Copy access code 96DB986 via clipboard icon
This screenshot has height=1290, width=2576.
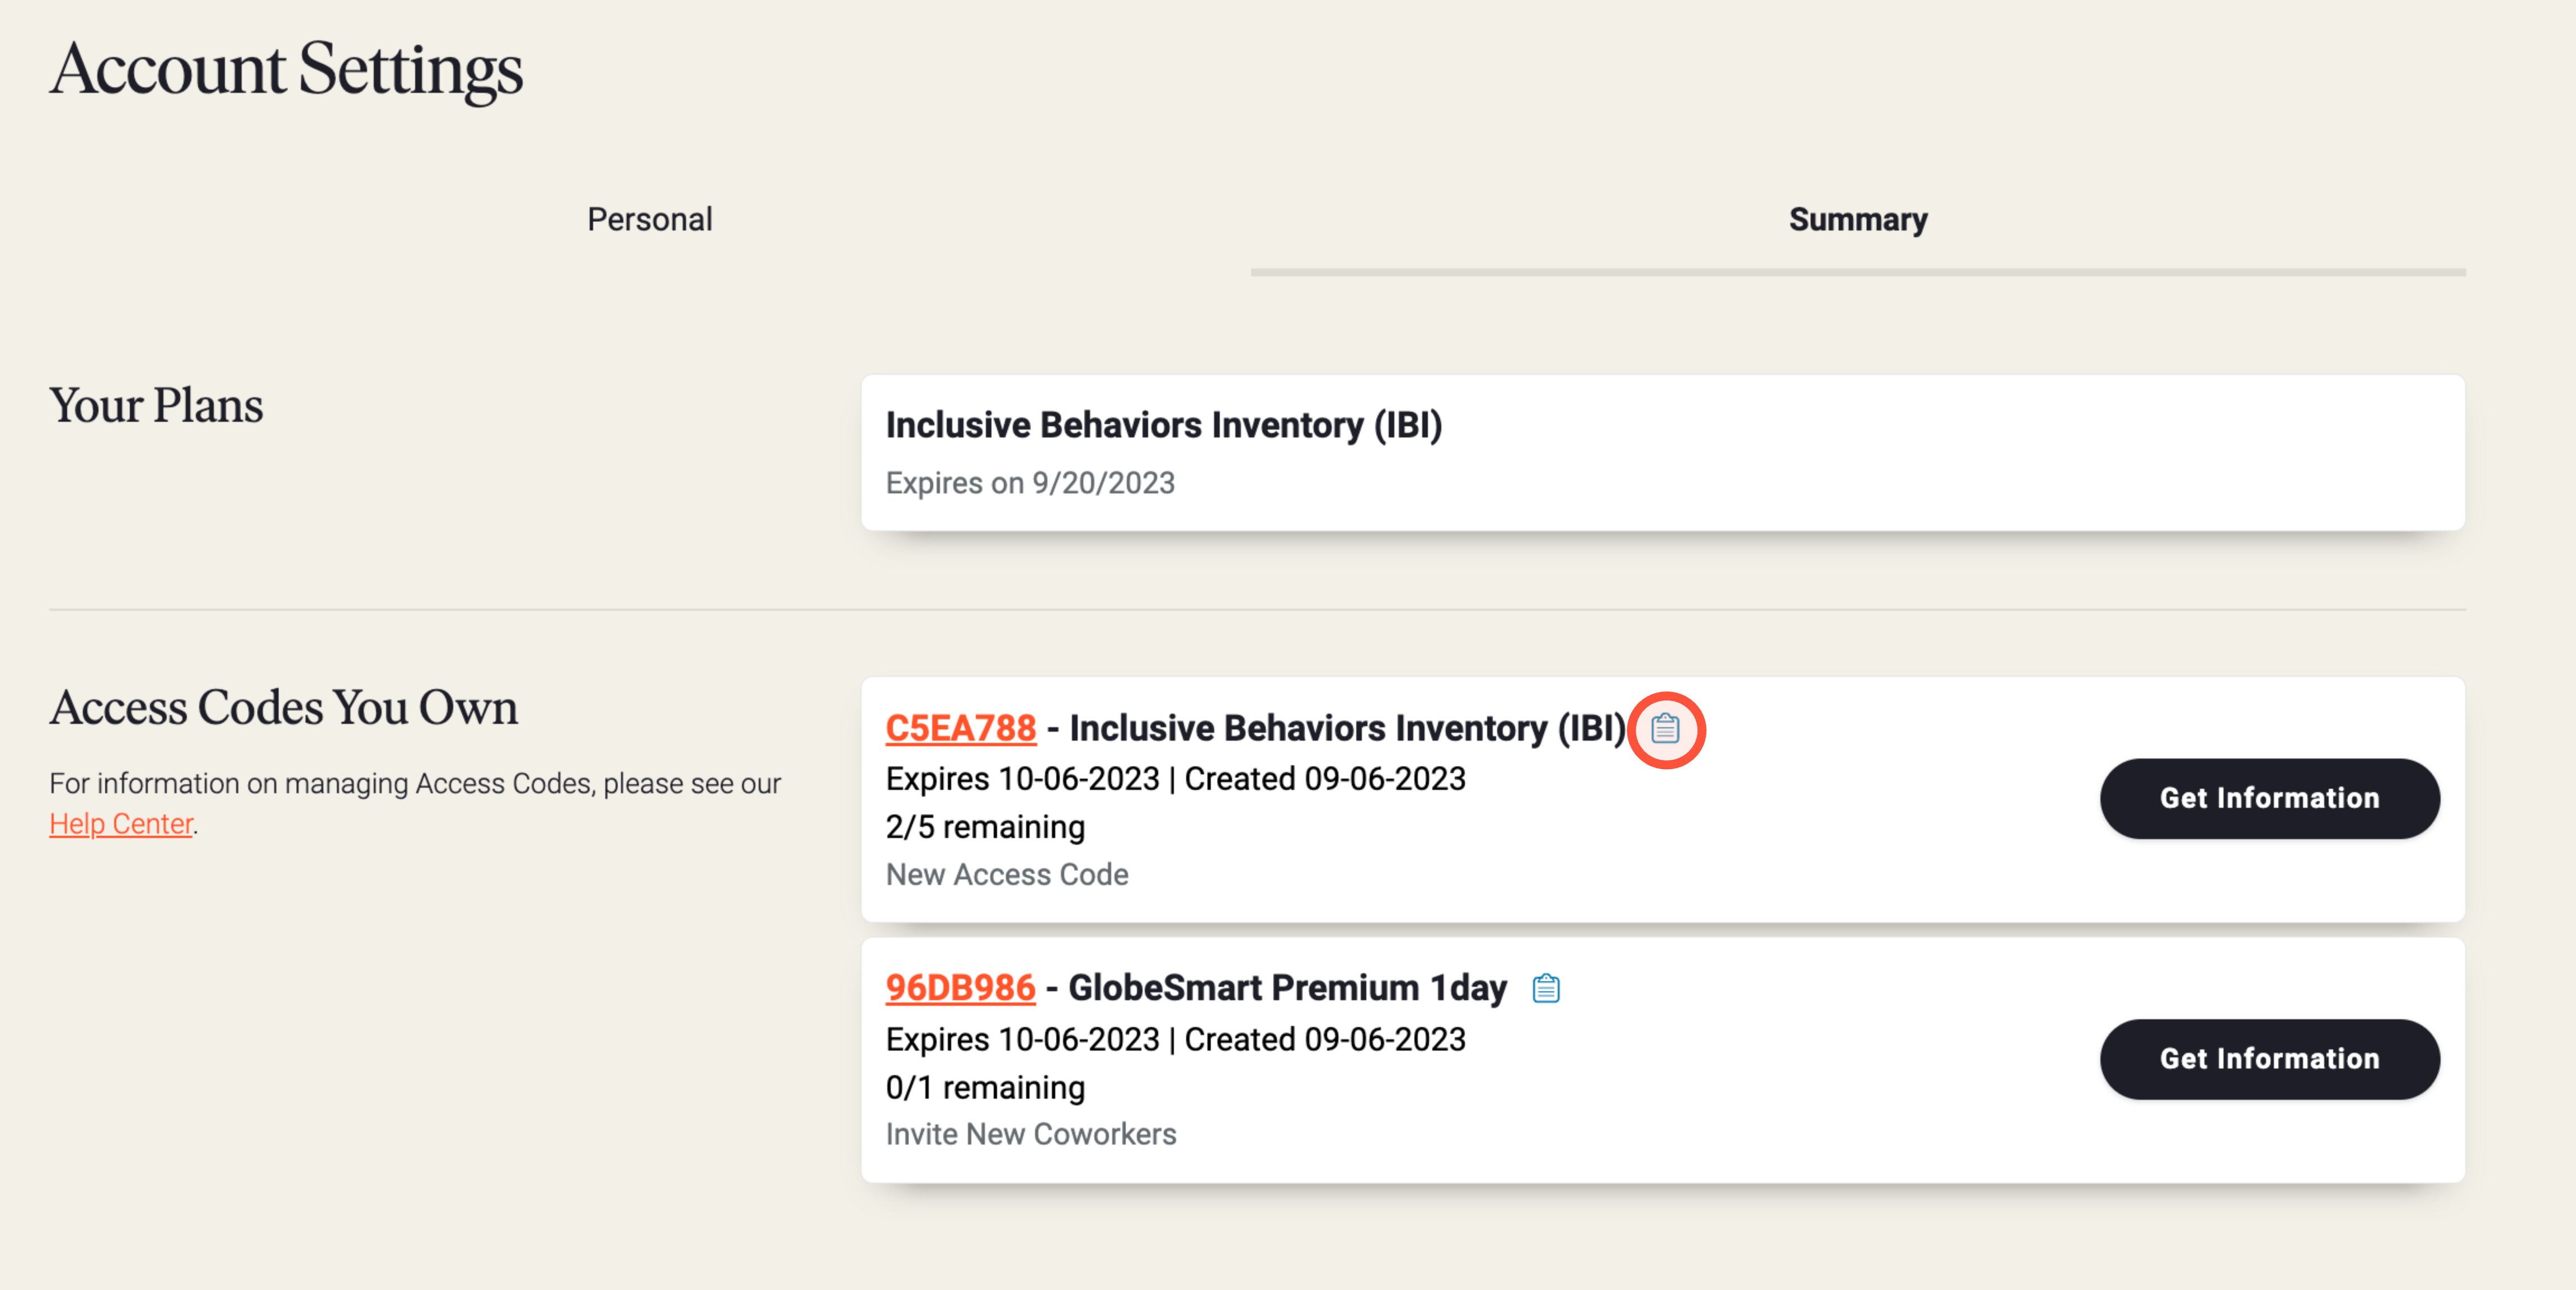(1546, 988)
